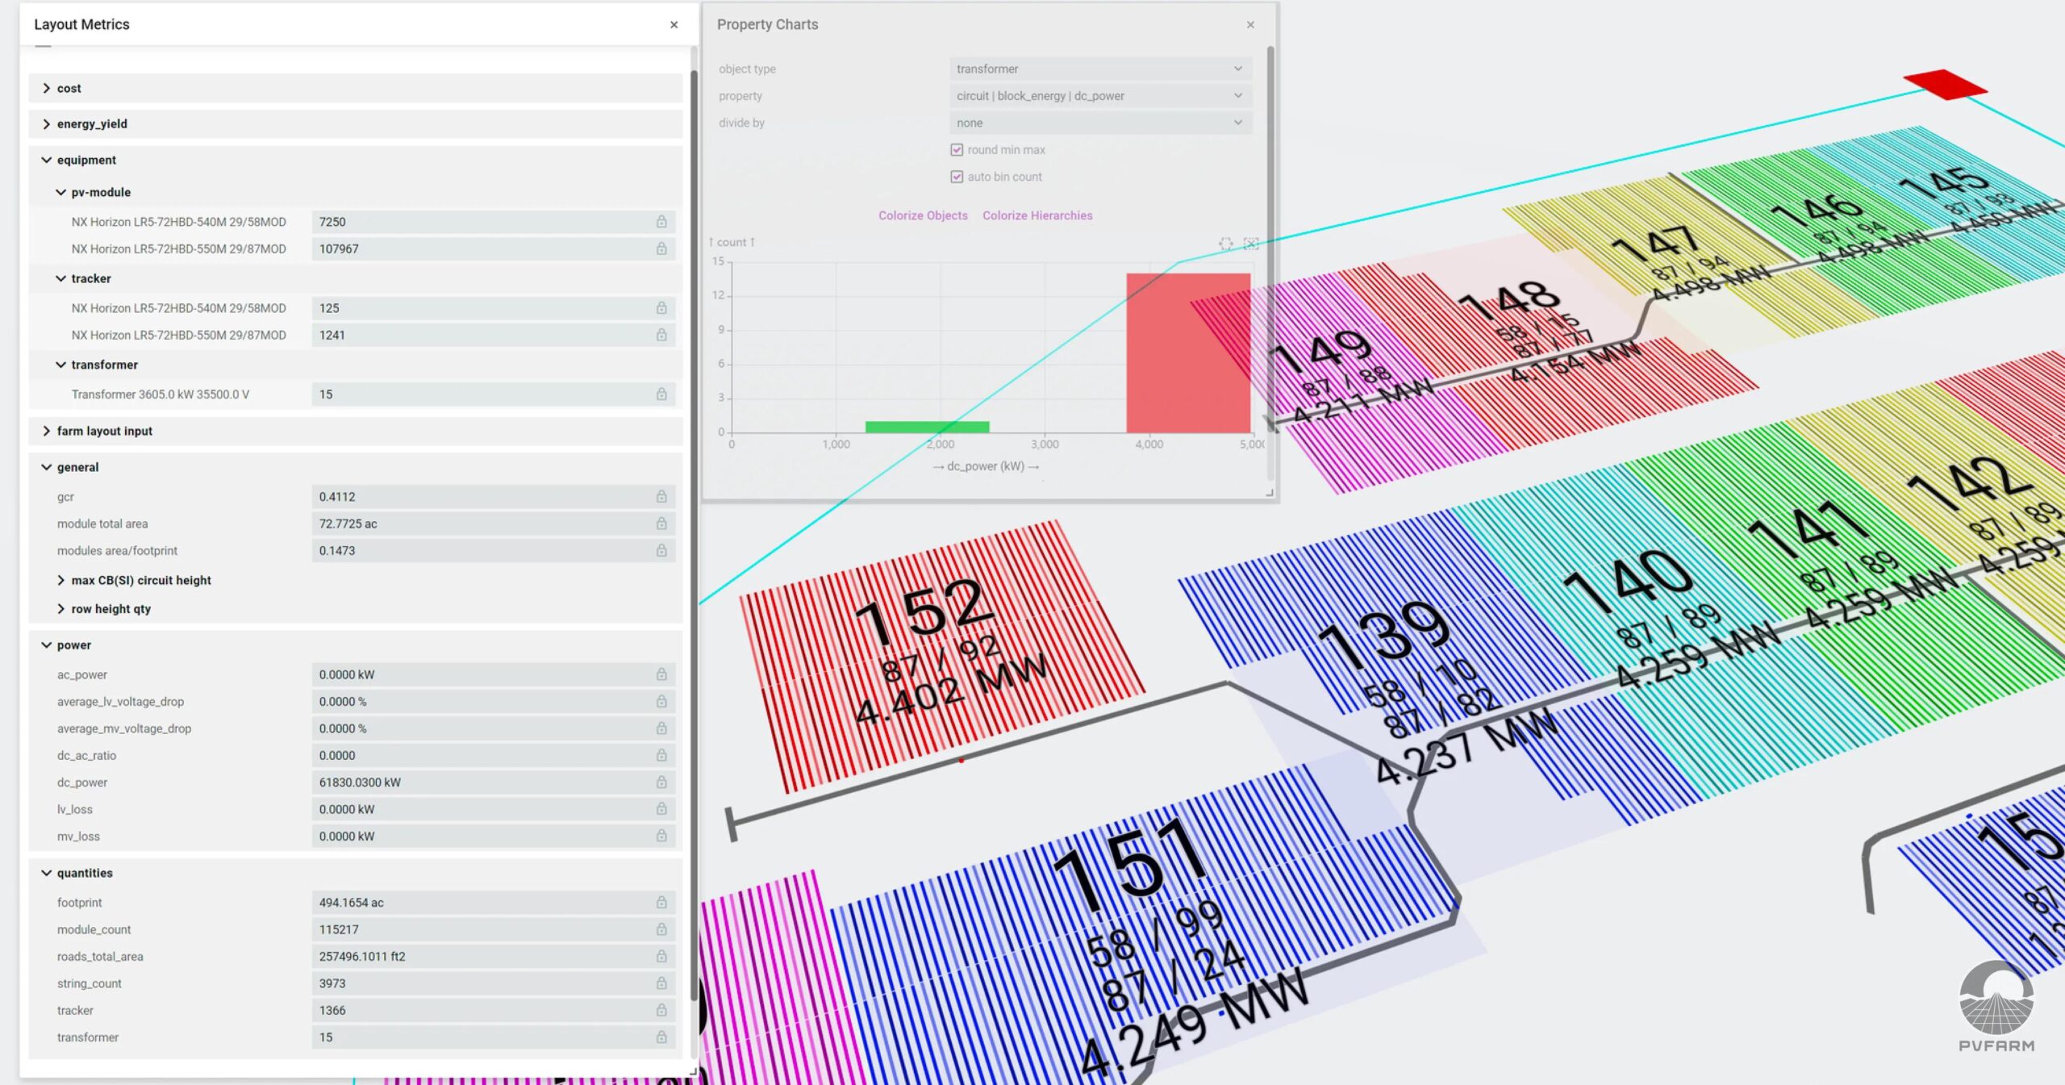
Task: Click the lock icon on dc_power row
Action: [x=661, y=782]
